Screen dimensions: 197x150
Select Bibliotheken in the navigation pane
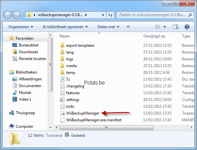pos(26,72)
